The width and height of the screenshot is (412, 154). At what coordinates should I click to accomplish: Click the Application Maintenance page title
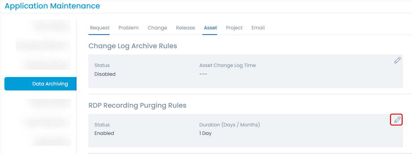point(52,6)
